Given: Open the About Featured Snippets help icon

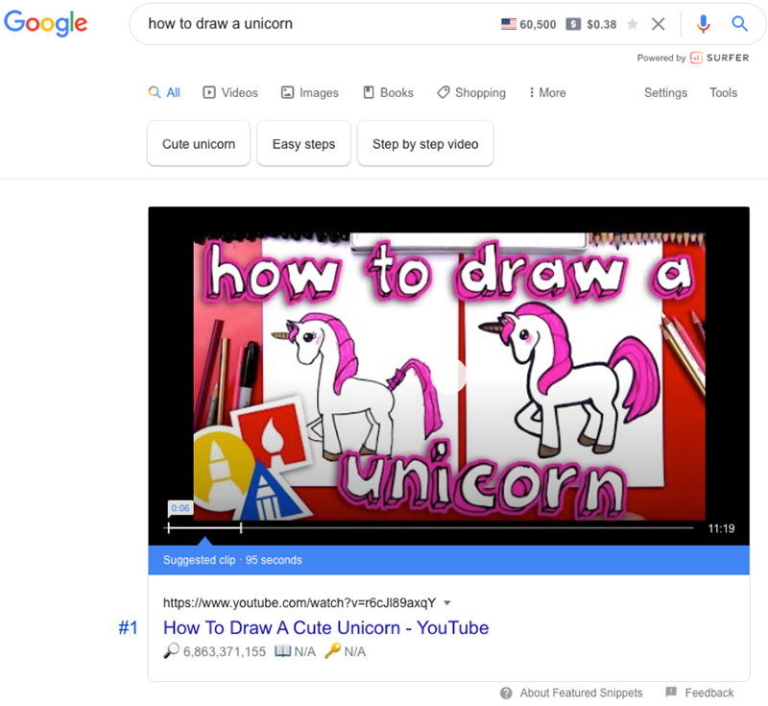Looking at the screenshot, I should (x=506, y=693).
